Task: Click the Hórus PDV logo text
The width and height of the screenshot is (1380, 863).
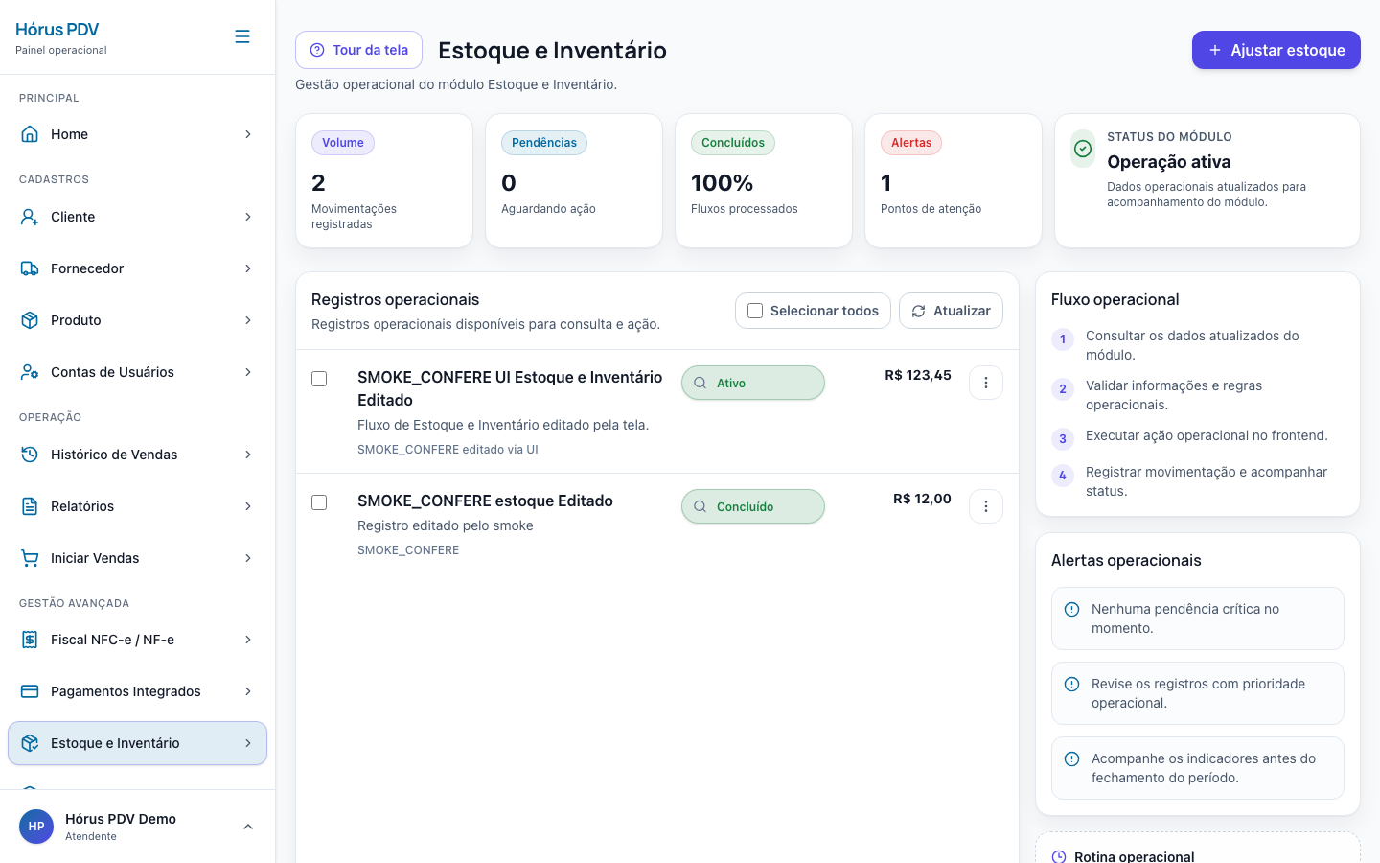Action: pyautogui.click(x=57, y=29)
